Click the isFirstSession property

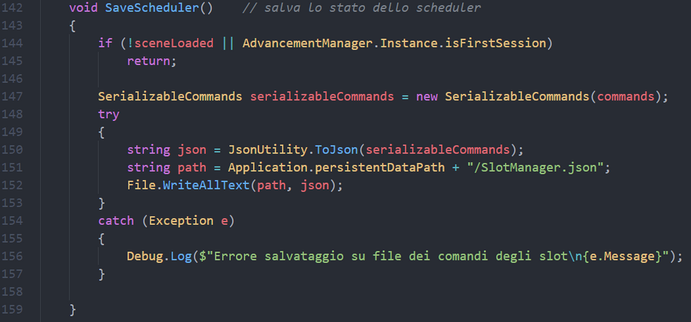tap(495, 43)
